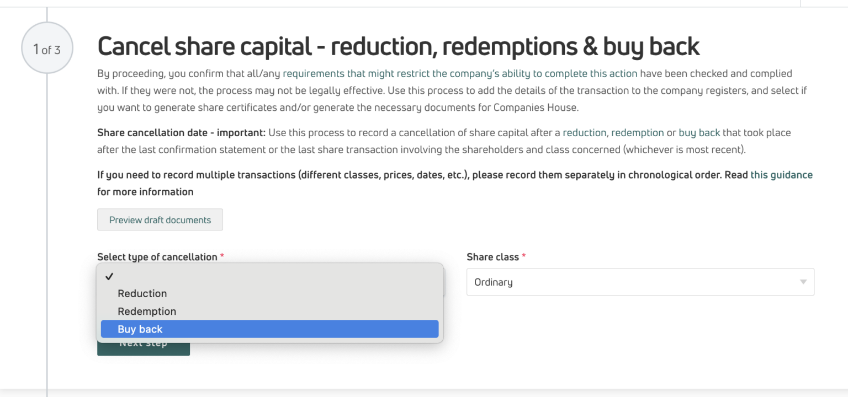Click the red asterisk next to Share class
848x397 pixels.
pyautogui.click(x=522, y=256)
